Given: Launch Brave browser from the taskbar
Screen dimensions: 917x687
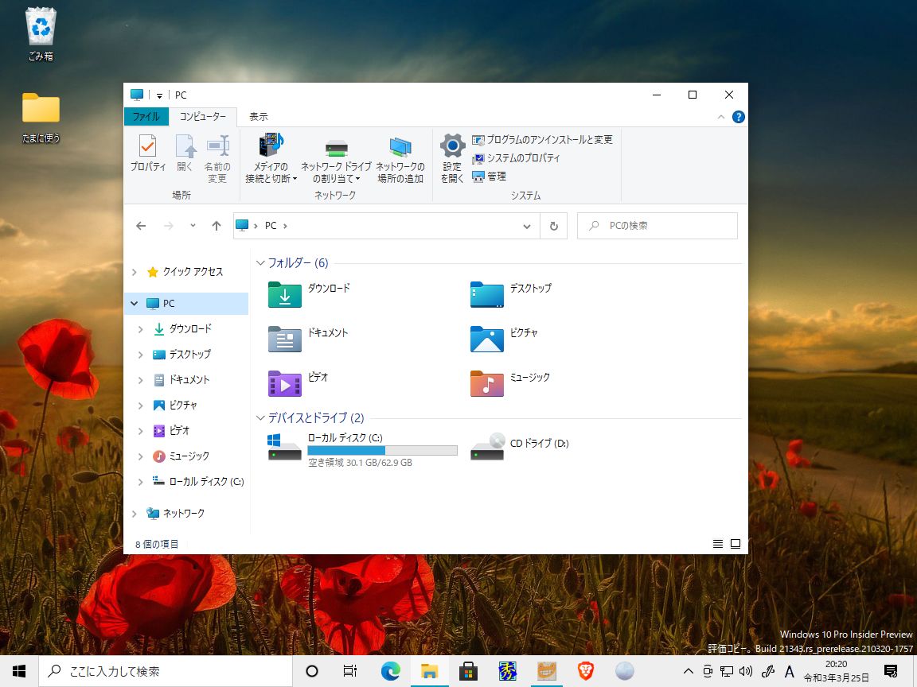Looking at the screenshot, I should (585, 670).
